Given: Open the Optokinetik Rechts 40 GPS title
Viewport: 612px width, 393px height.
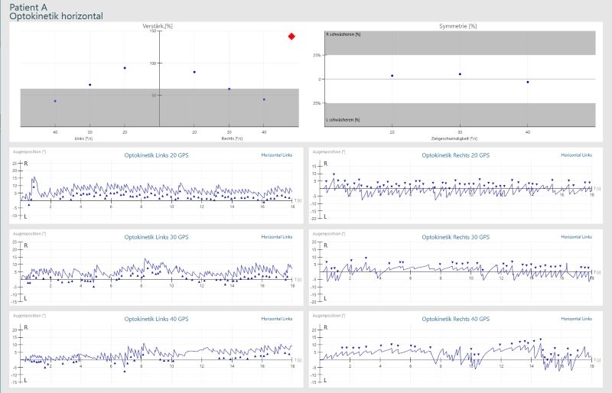Looking at the screenshot, I should (x=455, y=319).
